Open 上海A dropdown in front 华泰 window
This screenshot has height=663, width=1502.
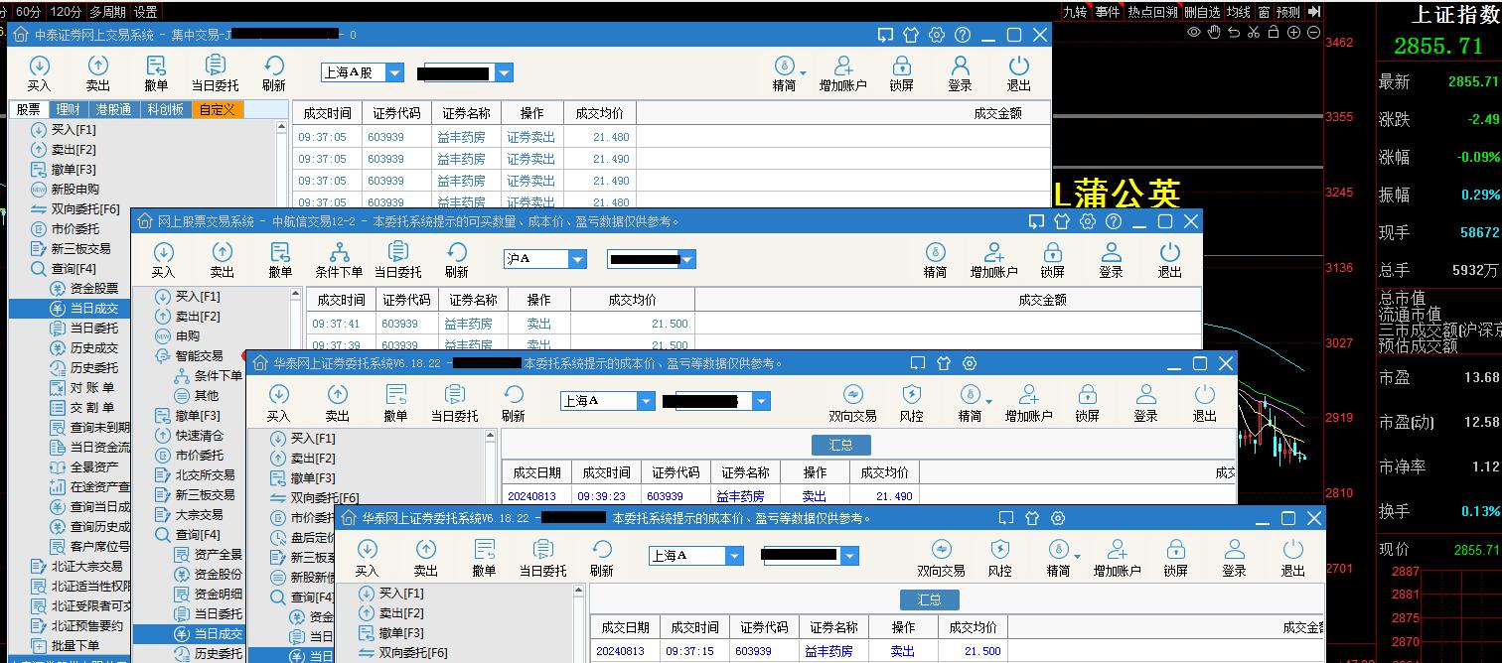(x=734, y=556)
